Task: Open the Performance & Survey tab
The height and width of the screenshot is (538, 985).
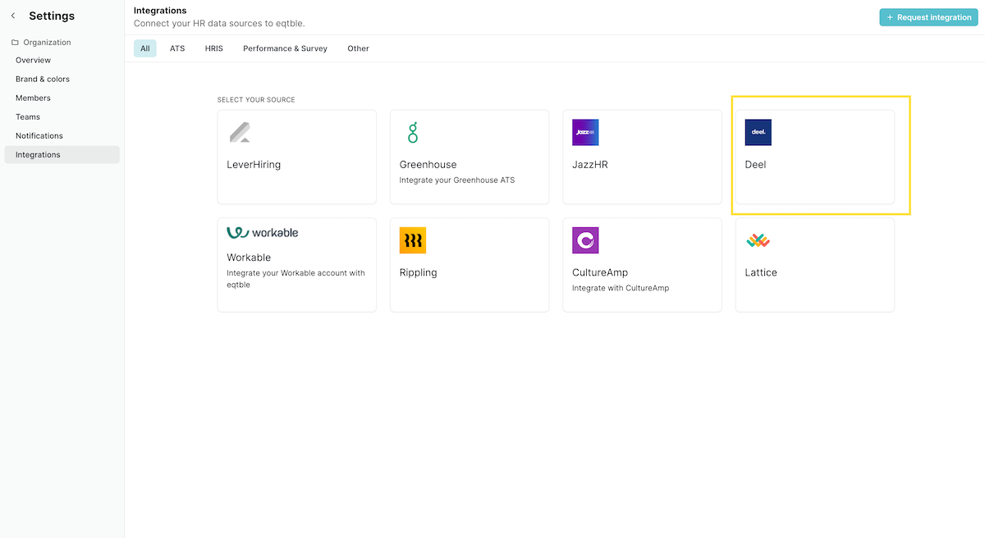Action: (285, 48)
